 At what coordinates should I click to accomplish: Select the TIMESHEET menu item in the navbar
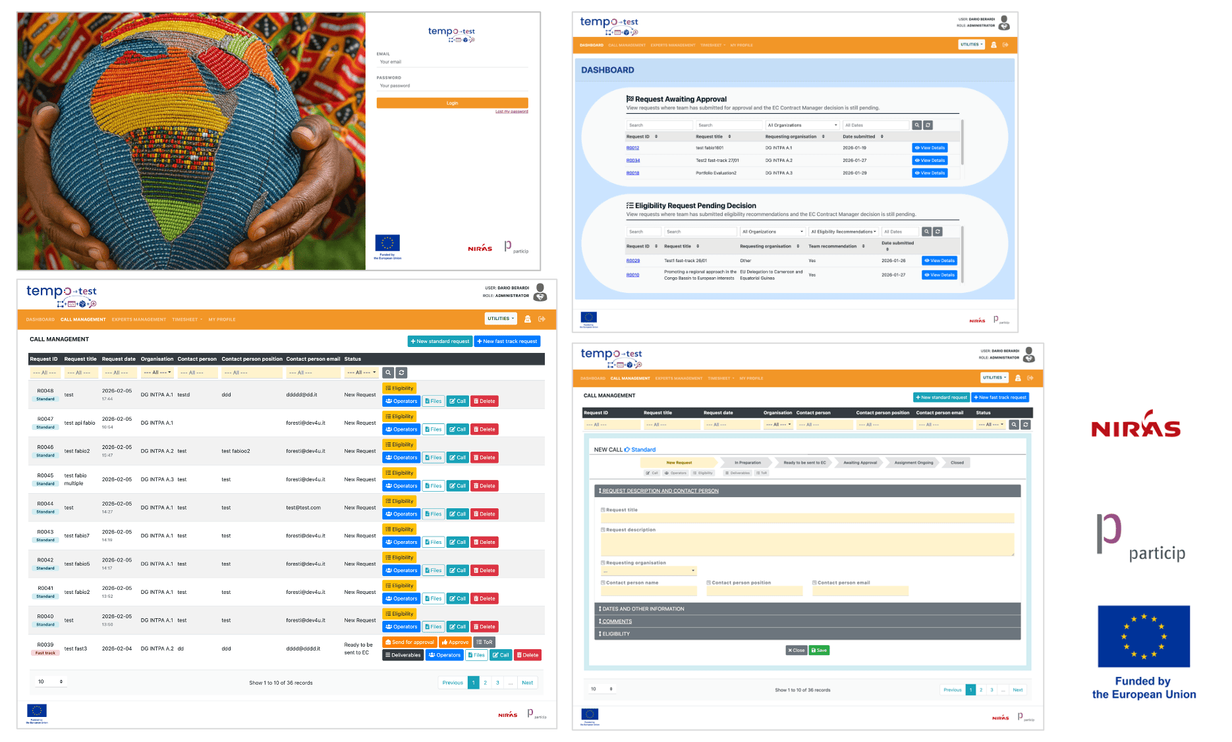click(184, 319)
